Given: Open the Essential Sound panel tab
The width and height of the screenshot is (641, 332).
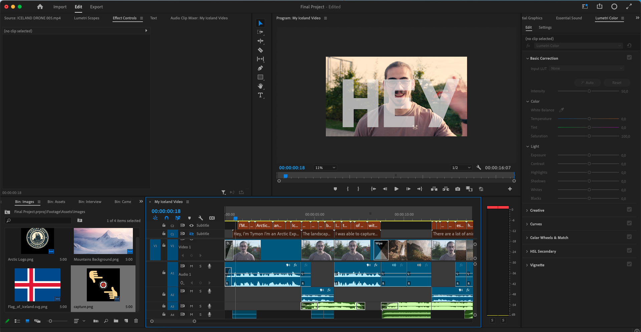Looking at the screenshot, I should click(569, 18).
